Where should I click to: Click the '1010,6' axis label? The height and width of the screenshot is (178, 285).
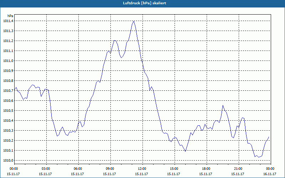coord(8,101)
